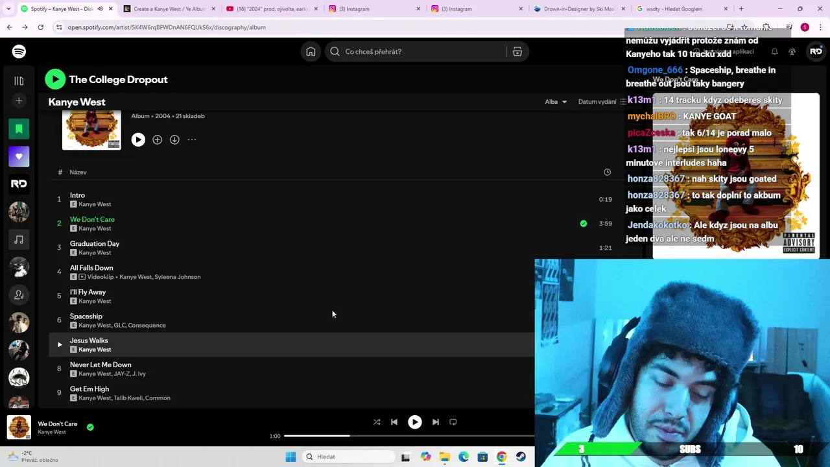Select the track Graduation Day

point(95,244)
